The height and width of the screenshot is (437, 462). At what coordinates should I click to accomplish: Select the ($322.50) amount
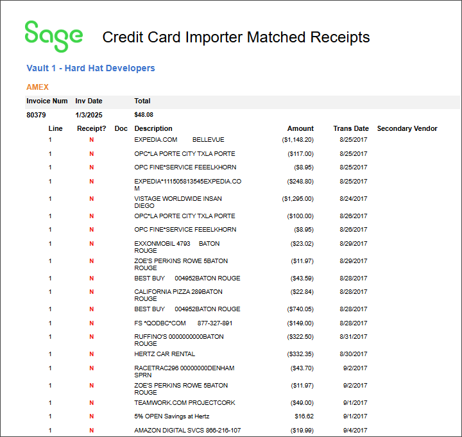pyautogui.click(x=300, y=337)
